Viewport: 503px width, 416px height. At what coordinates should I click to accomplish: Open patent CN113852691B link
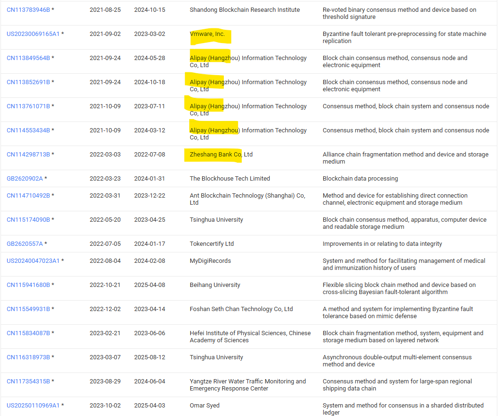coord(28,82)
